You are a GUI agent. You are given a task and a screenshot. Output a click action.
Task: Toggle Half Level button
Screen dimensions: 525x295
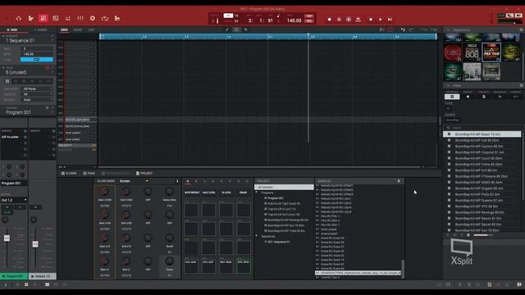coord(209,193)
